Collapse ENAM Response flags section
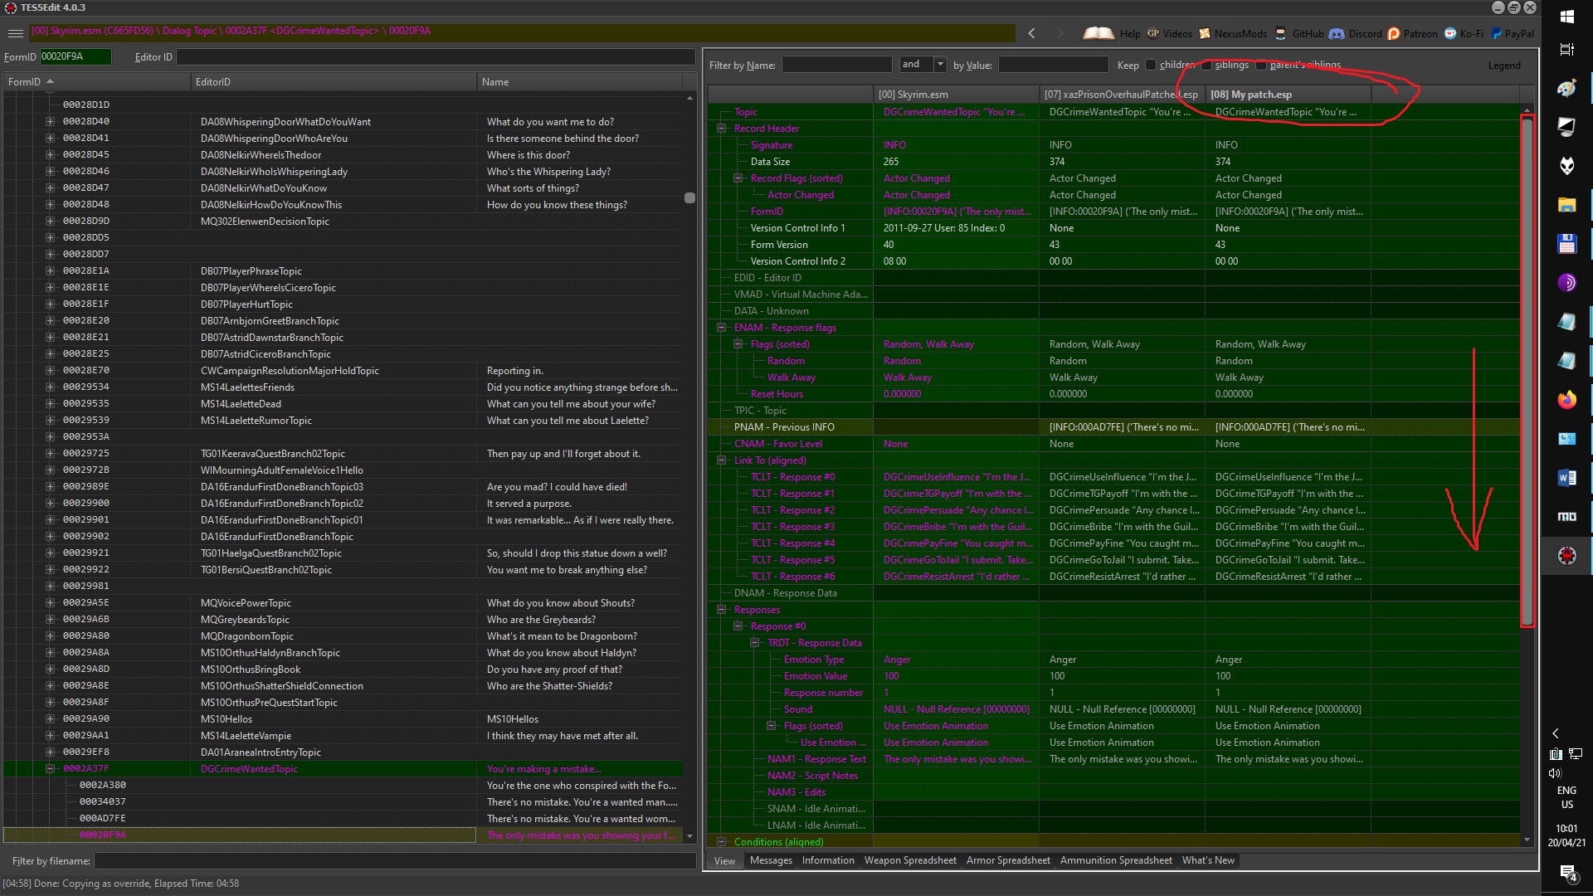Screen dimensions: 1593x896 pos(721,328)
